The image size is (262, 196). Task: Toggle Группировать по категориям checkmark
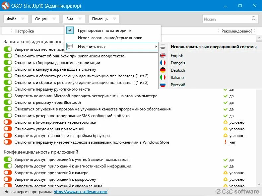[x=70, y=31]
